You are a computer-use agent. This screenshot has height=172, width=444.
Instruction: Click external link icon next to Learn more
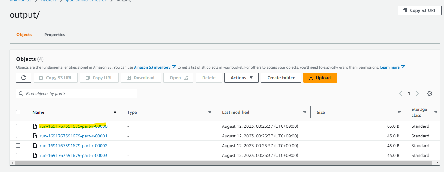(403, 67)
